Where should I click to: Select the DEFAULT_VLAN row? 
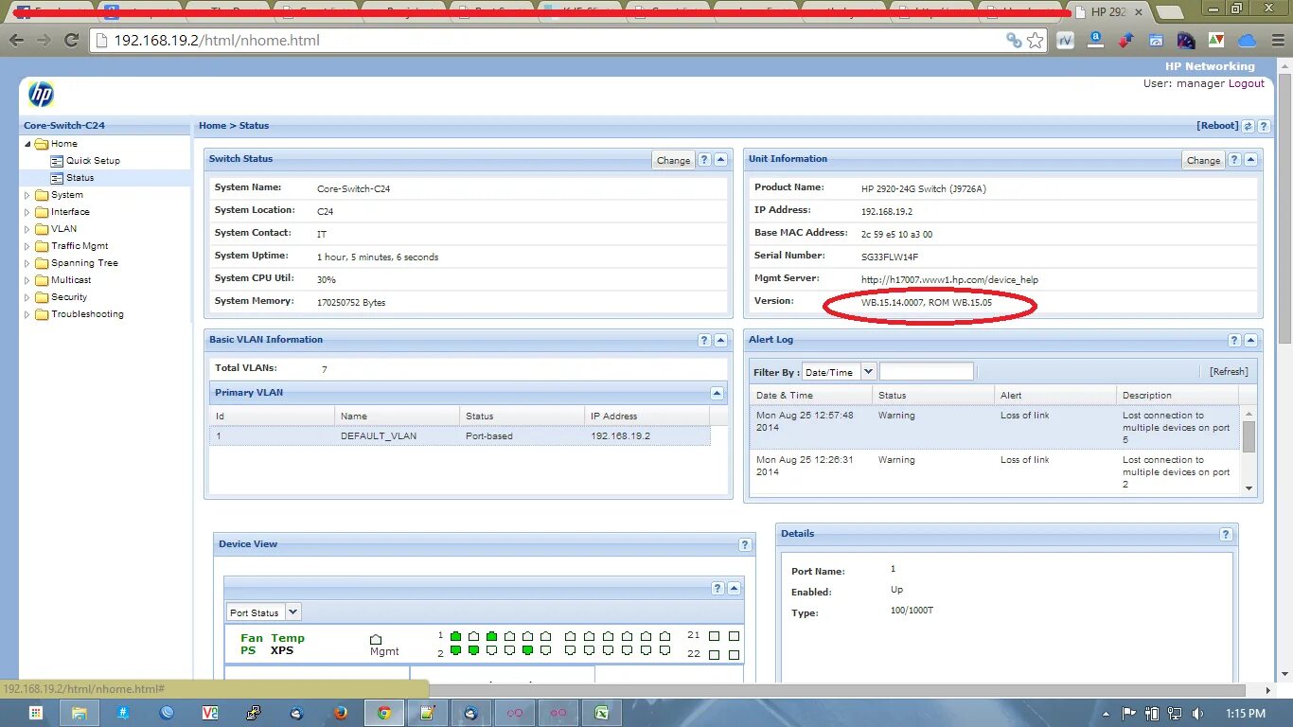pyautogui.click(x=460, y=436)
